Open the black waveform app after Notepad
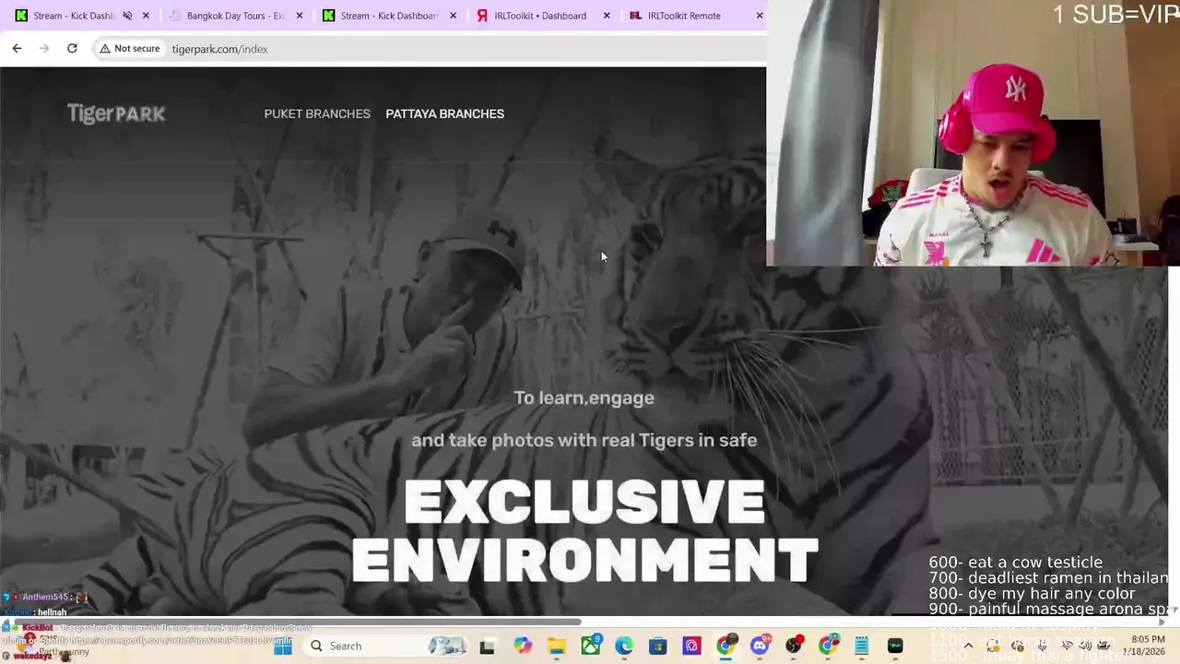 [x=895, y=646]
